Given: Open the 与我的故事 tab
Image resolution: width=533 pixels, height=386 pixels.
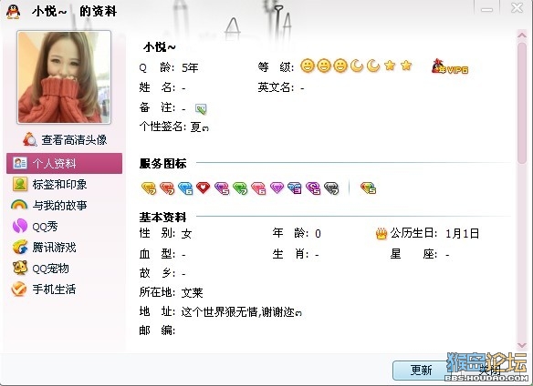Looking at the screenshot, I should 64,206.
